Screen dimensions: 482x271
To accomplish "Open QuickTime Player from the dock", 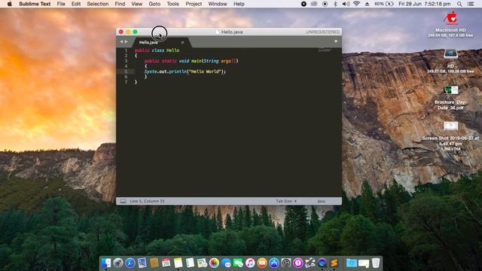I will pyautogui.click(x=322, y=263).
